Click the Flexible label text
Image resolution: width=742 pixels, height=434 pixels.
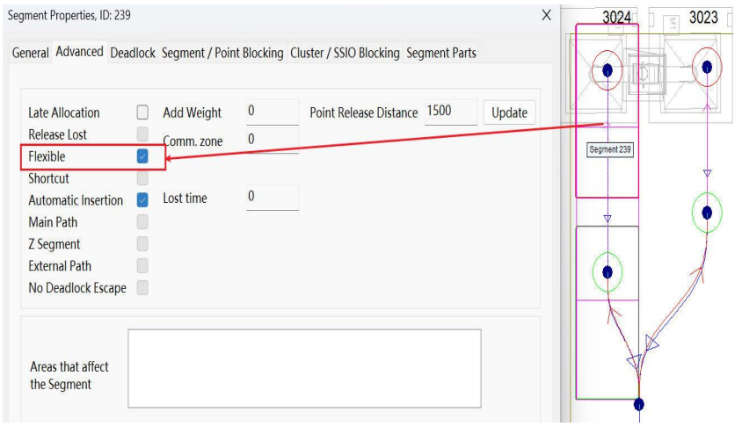47,156
